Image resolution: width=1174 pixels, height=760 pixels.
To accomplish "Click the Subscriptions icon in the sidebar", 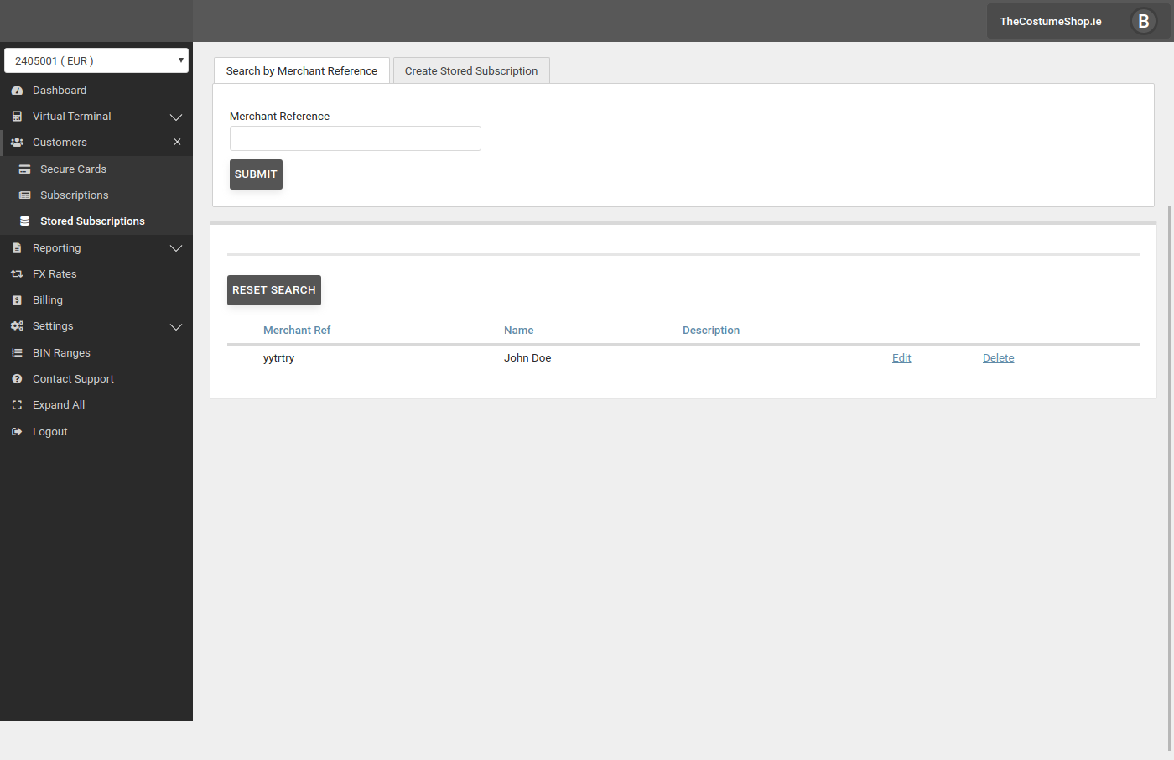I will 24,195.
